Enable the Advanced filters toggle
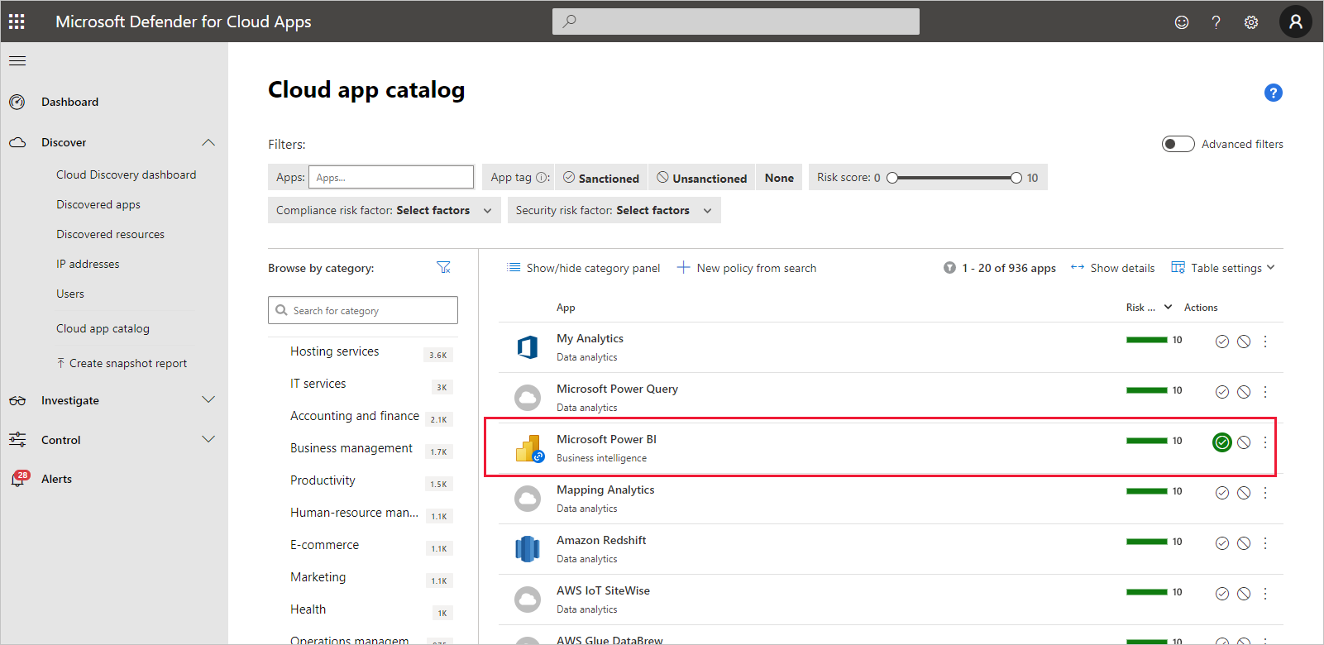Screen dimensions: 1324x645 [1178, 144]
